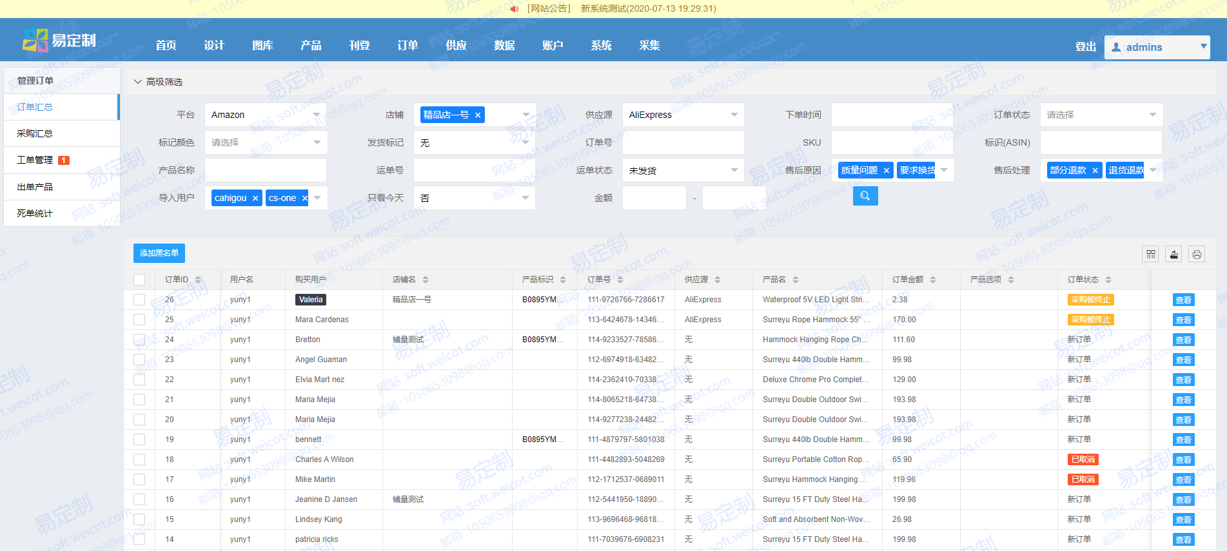
Task: Click 登出 to log out
Action: coord(1085,46)
